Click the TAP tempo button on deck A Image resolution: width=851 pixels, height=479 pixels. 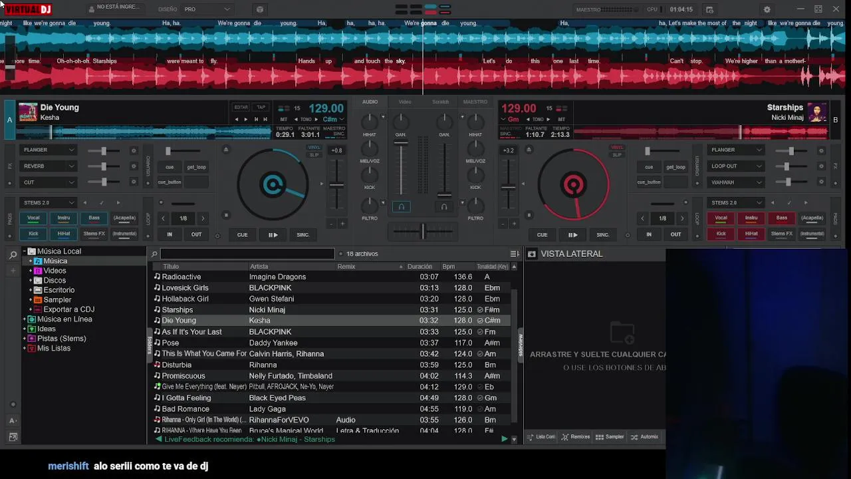tap(261, 107)
